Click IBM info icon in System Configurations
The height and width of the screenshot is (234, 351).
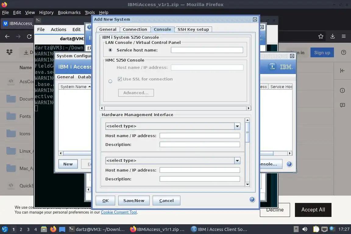[272, 66]
